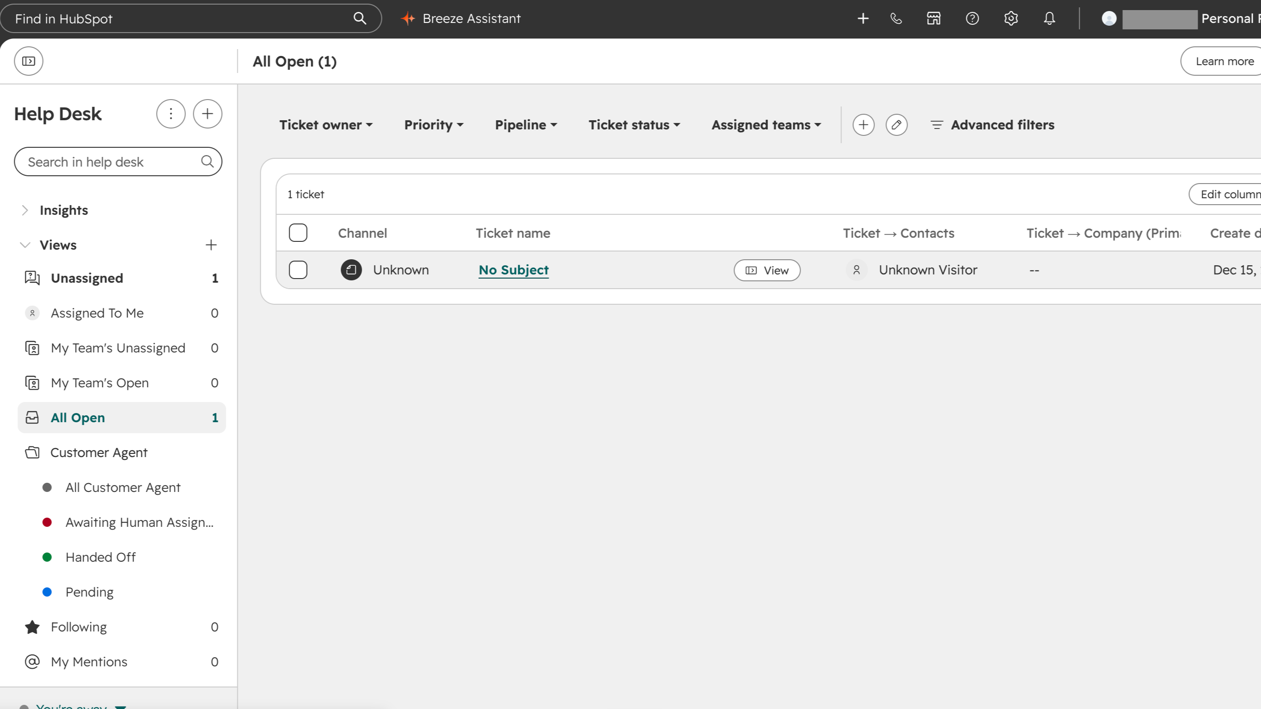Click the '1 ticket' count text
The image size is (1261, 709).
click(306, 194)
